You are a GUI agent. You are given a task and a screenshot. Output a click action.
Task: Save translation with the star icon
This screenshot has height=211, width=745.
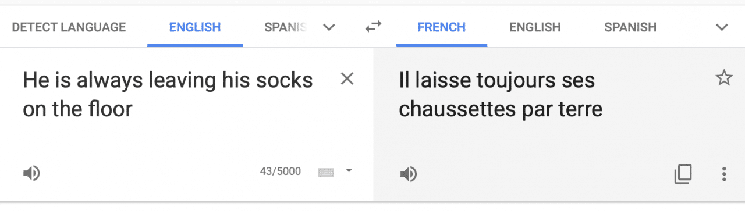(x=723, y=78)
